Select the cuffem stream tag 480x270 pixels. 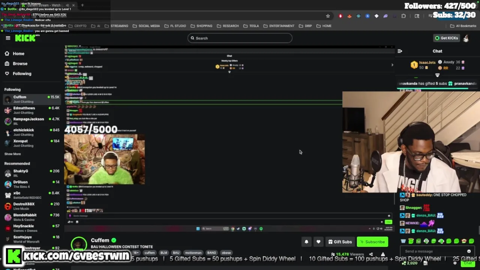[x=149, y=253]
